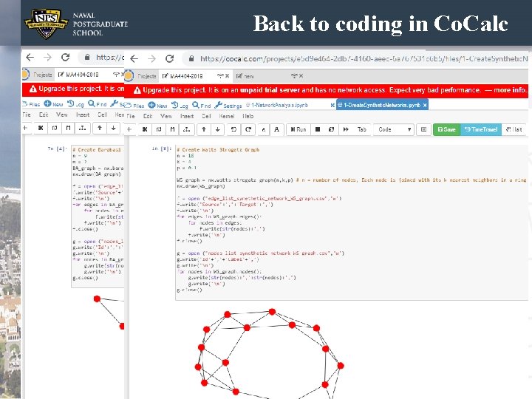Go forward in the front browser window
This screenshot has width=532, height=399.
coord(151,58)
